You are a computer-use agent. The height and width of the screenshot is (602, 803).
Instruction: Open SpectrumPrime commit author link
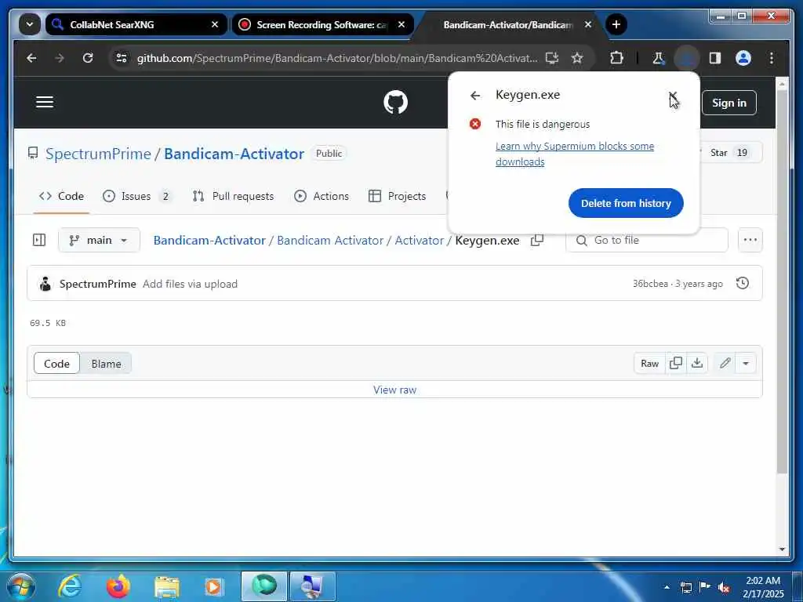pos(98,284)
